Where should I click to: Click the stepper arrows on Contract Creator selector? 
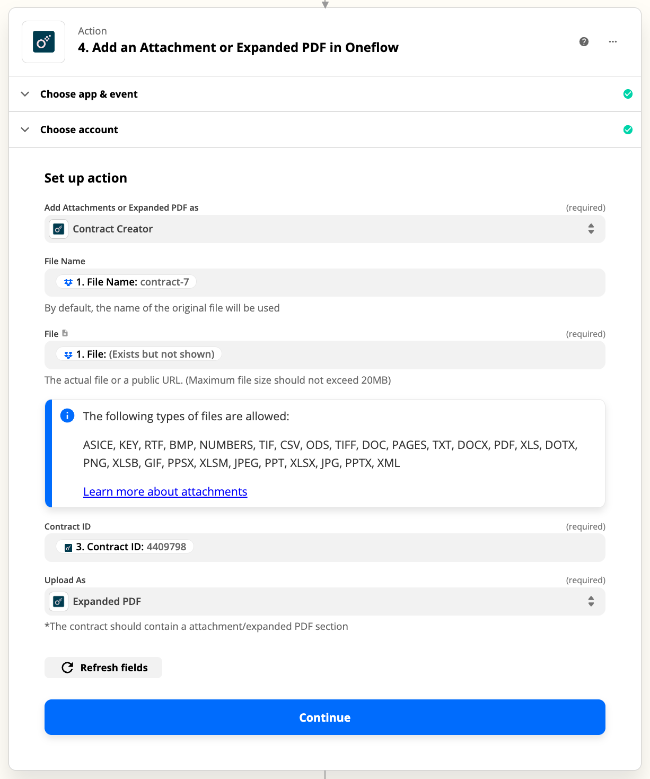click(x=591, y=229)
